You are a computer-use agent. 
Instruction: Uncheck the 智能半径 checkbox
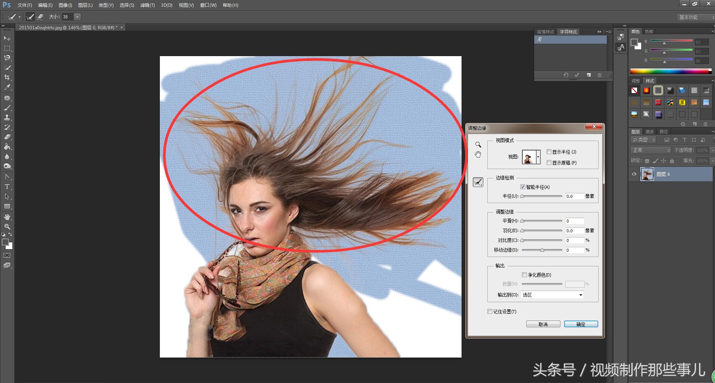(523, 187)
